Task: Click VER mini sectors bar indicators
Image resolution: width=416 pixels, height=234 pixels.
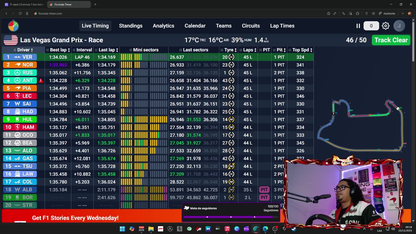Action: (144, 57)
